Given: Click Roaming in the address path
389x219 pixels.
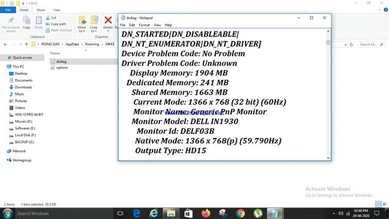Looking at the screenshot, I should coord(92,44).
